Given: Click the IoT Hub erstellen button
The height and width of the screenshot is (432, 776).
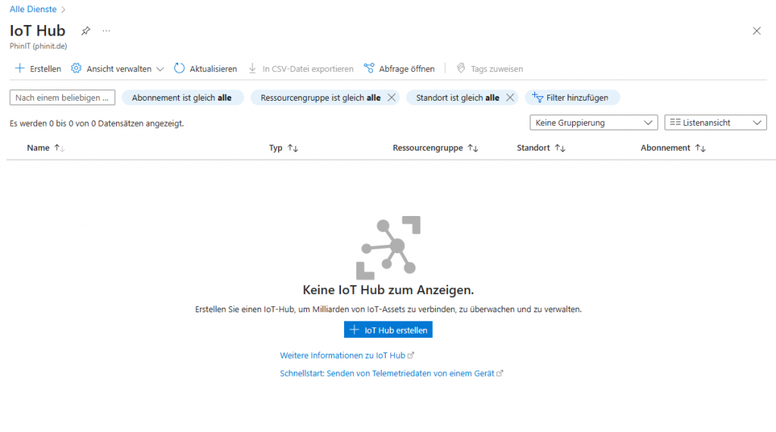Looking at the screenshot, I should pos(388,330).
